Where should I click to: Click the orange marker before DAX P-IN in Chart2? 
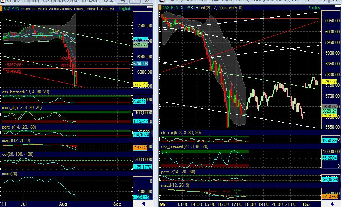click(x=1, y=9)
